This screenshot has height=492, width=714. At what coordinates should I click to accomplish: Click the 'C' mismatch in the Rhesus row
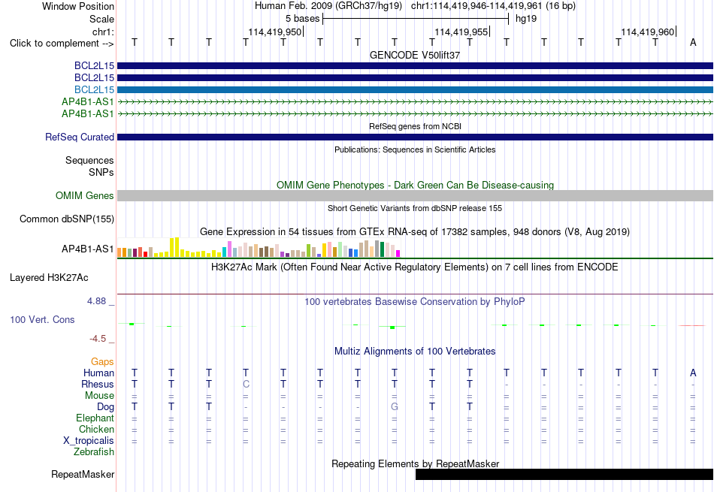[x=246, y=384]
